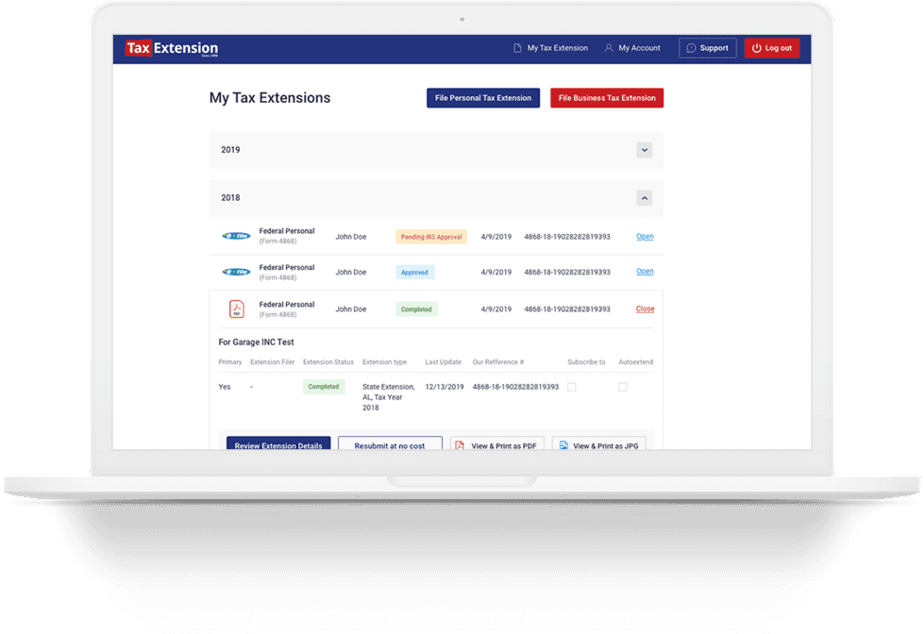The height and width of the screenshot is (634, 924).
Task: Click PDF icon in Completed row
Action: (x=236, y=309)
